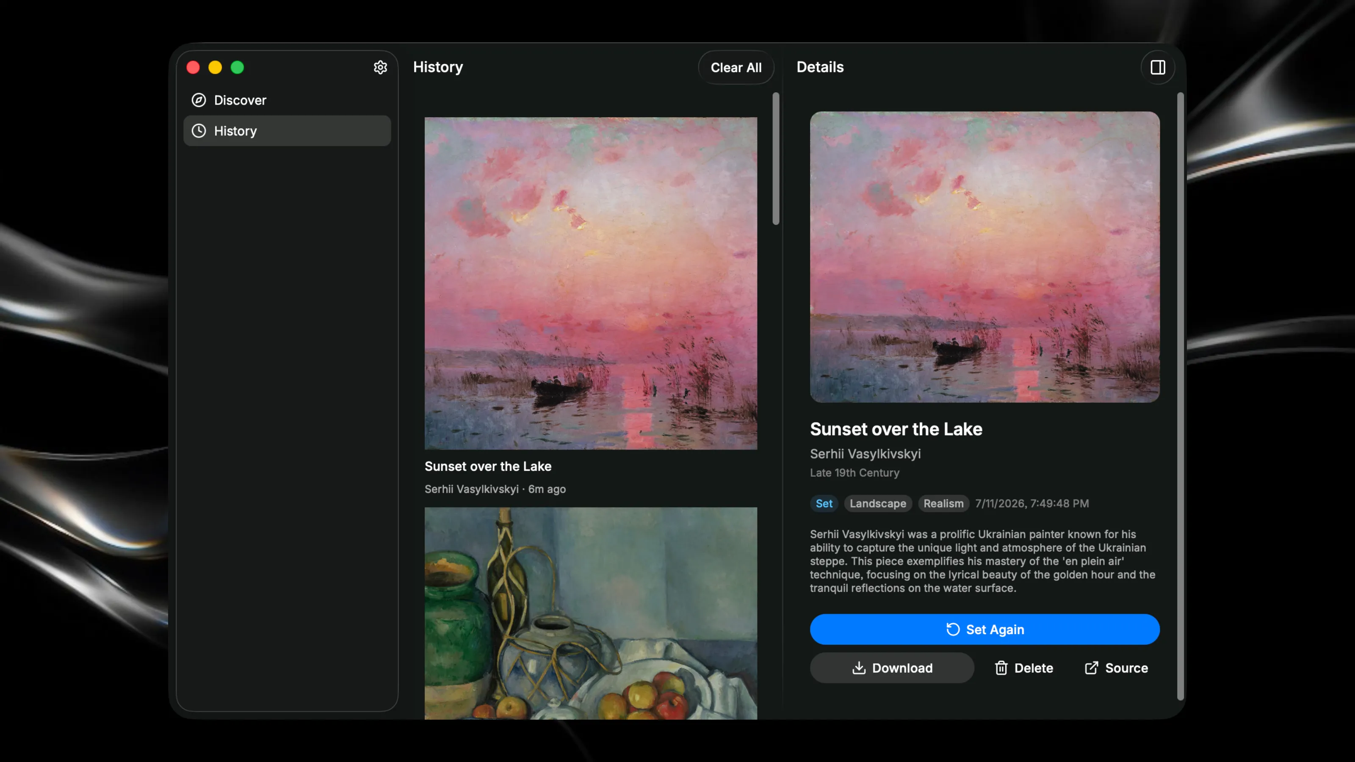Viewport: 1355px width, 762px height.
Task: Download the Sunset over the Lake artwork
Action: 892,667
